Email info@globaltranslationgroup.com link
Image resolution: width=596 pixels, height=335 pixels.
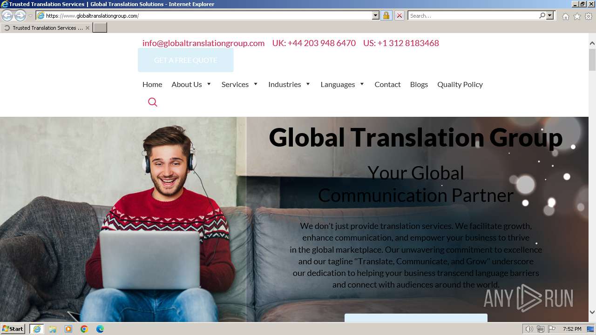coord(203,43)
